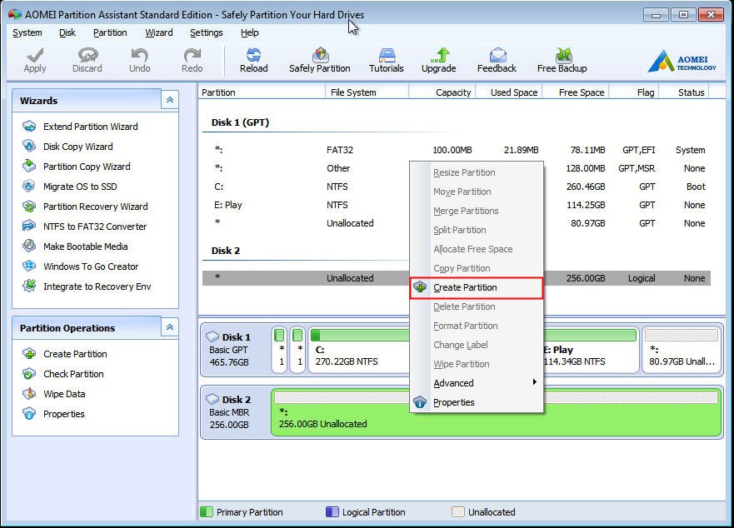Reload disks with the Reload icon
This screenshot has height=528, width=734.
pyautogui.click(x=254, y=61)
